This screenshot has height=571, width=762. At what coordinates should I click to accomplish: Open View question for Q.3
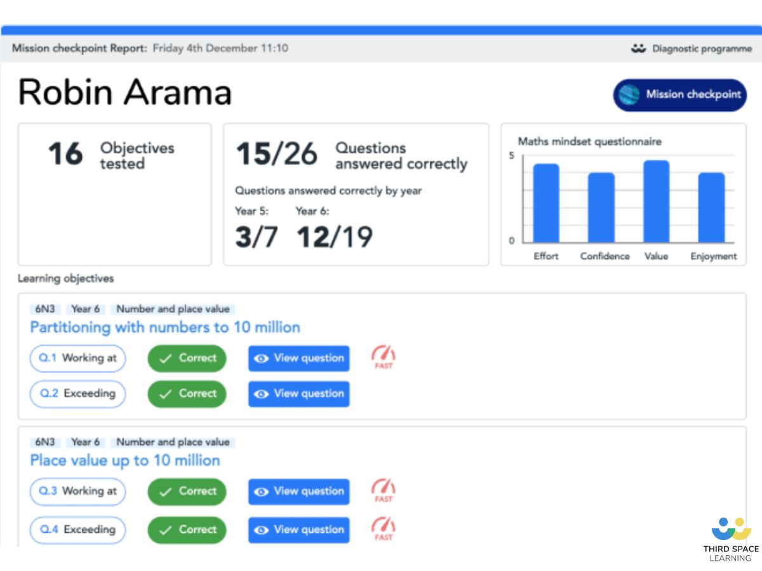[298, 492]
